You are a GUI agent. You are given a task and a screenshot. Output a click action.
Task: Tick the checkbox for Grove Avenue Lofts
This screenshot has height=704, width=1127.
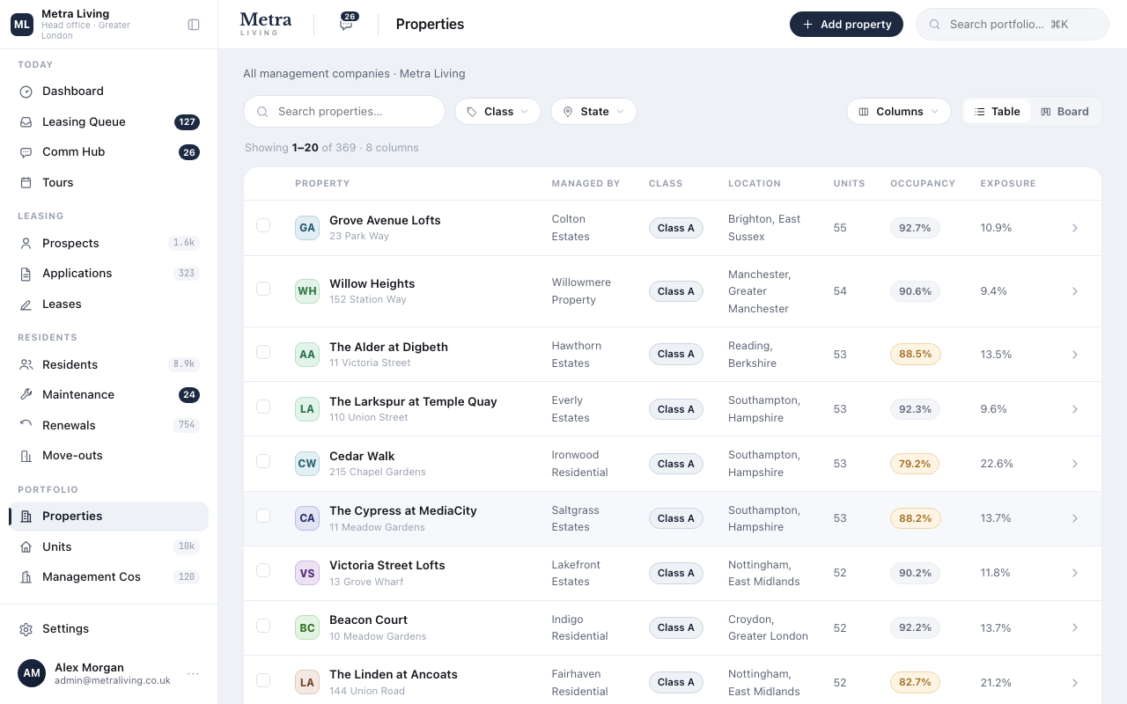[263, 225]
